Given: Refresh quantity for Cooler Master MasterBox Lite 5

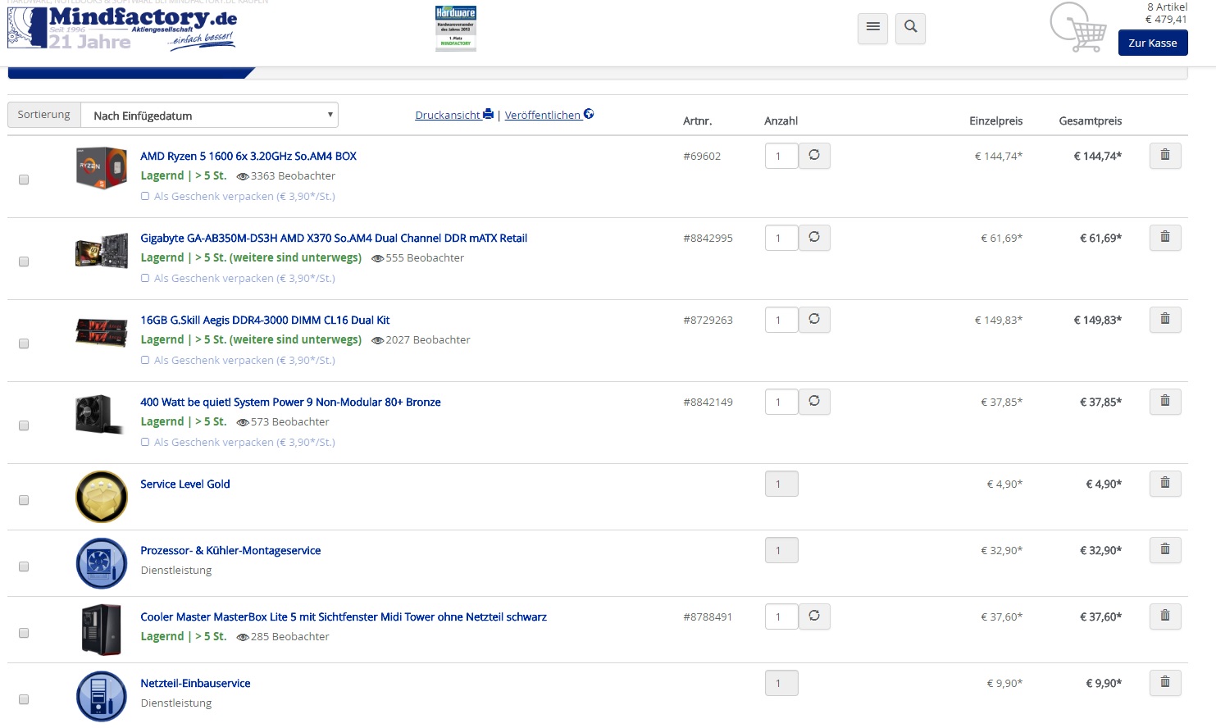Looking at the screenshot, I should point(814,616).
